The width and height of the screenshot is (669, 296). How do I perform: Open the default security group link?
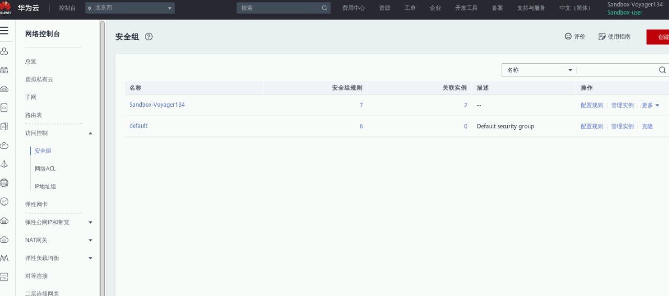(139, 126)
